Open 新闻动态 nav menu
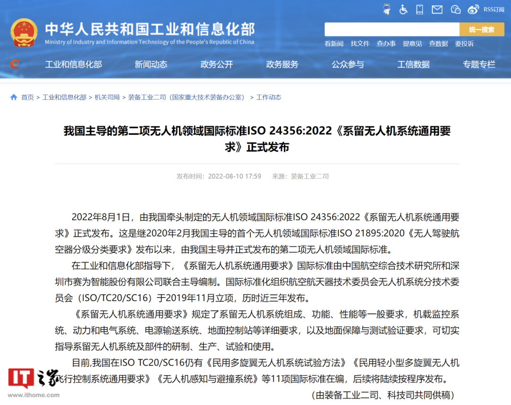The image size is (511, 405). pos(151,64)
